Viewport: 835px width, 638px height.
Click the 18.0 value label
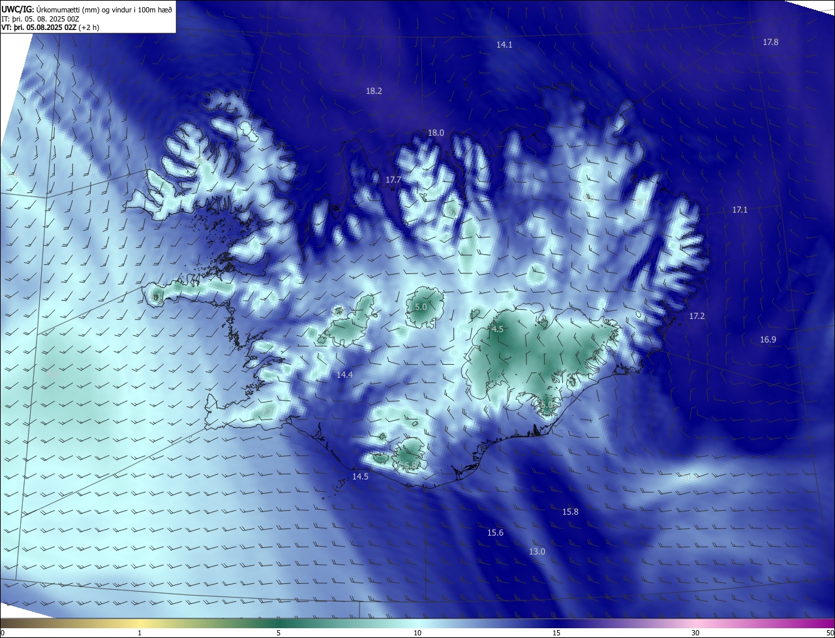(x=436, y=133)
